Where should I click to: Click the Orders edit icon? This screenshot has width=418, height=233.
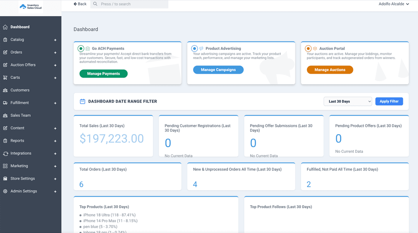click(5, 52)
